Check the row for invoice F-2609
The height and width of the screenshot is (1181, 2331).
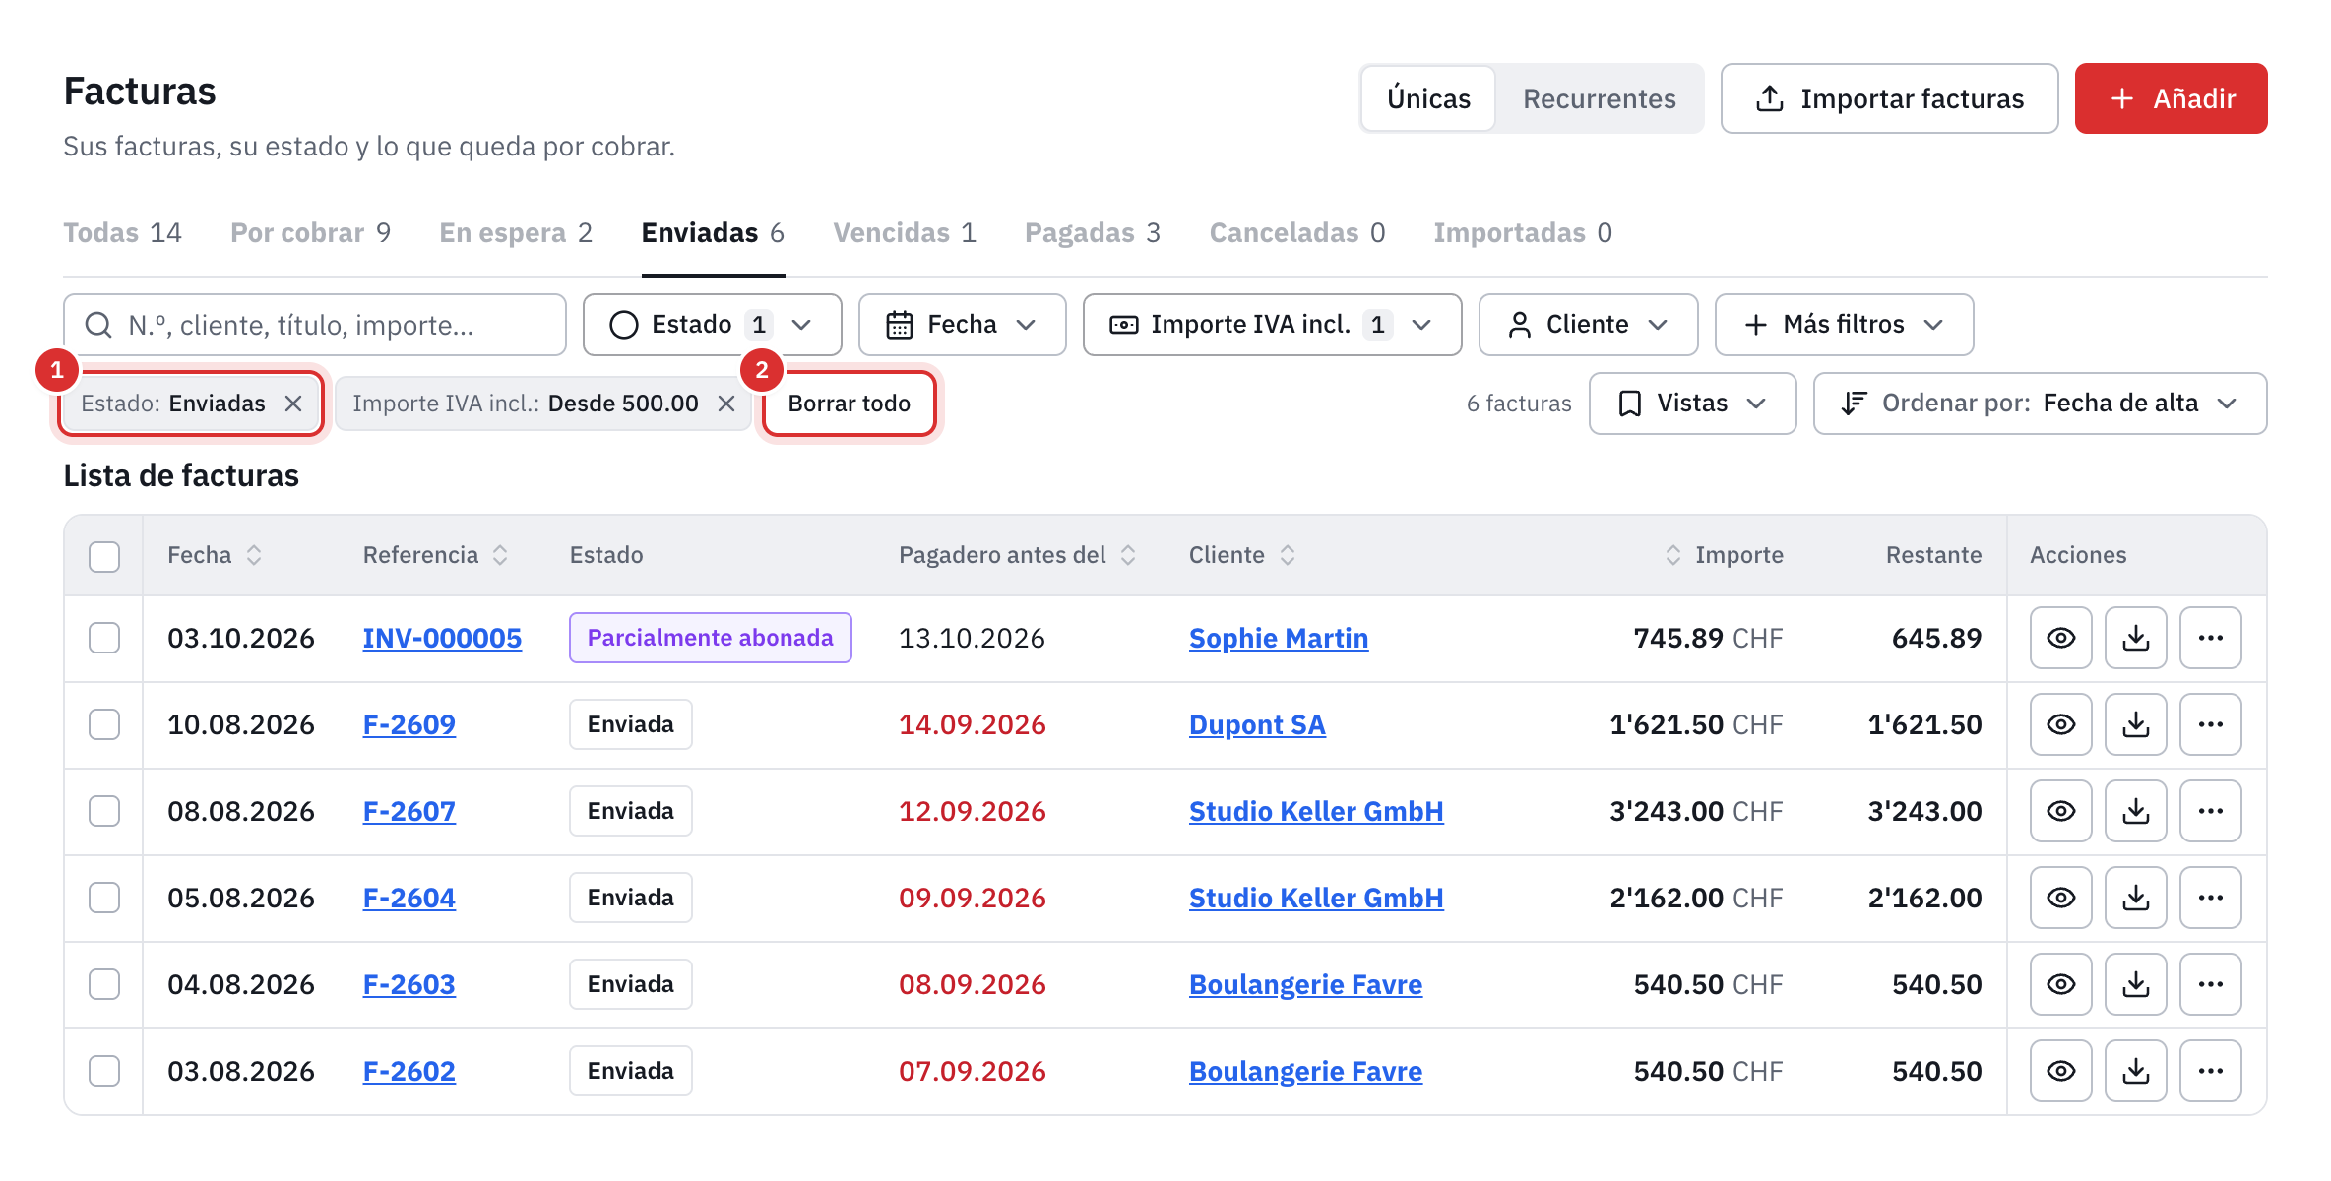click(104, 724)
